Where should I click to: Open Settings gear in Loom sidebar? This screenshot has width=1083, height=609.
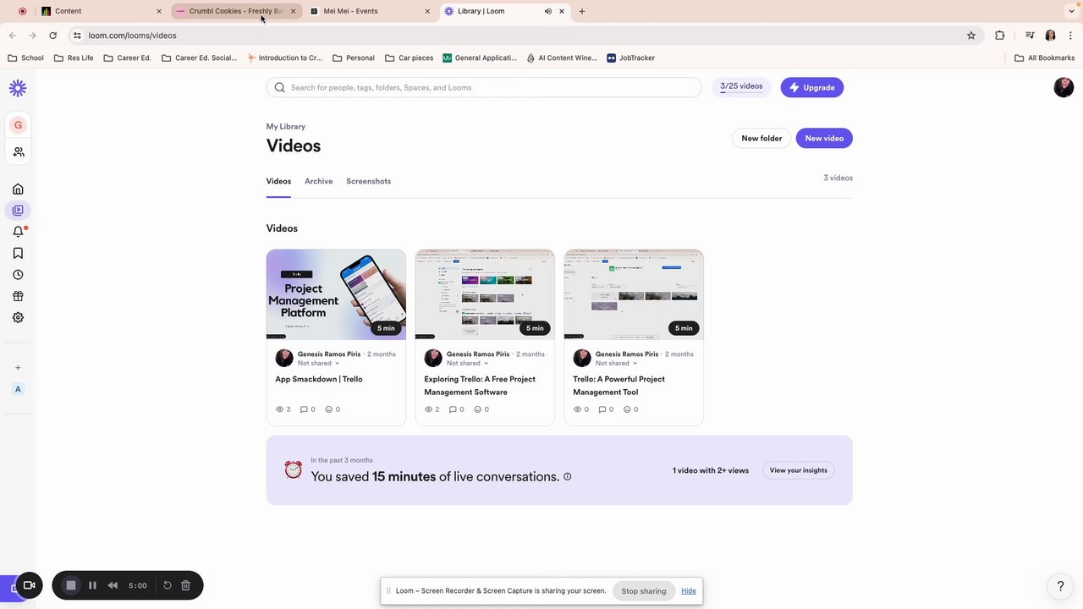click(x=18, y=318)
